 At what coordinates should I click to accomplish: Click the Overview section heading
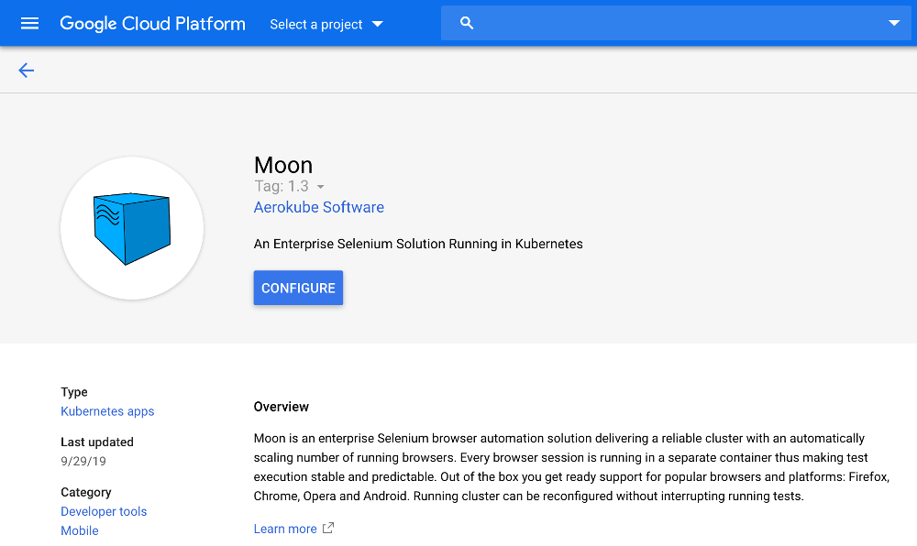tap(282, 407)
